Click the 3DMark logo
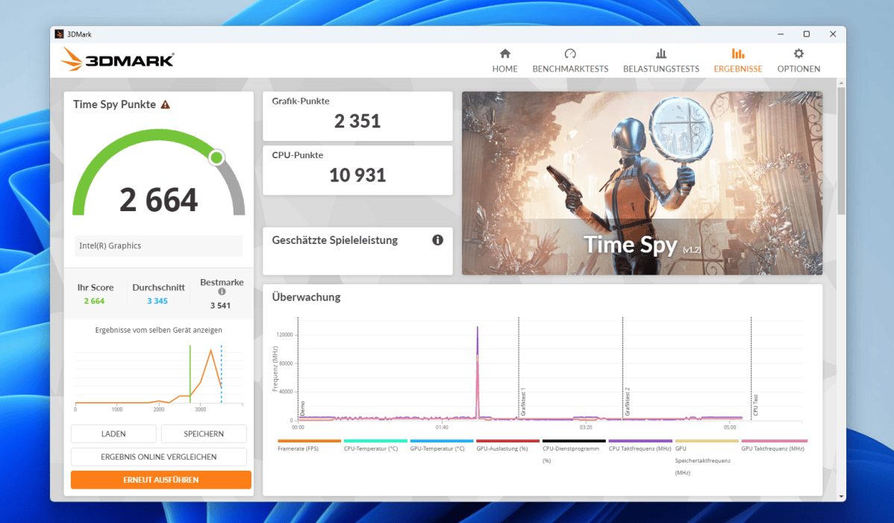This screenshot has width=894, height=523. click(x=117, y=59)
